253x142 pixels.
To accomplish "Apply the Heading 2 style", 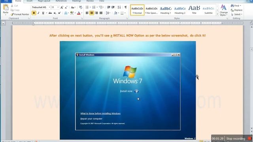I will 180,10.
